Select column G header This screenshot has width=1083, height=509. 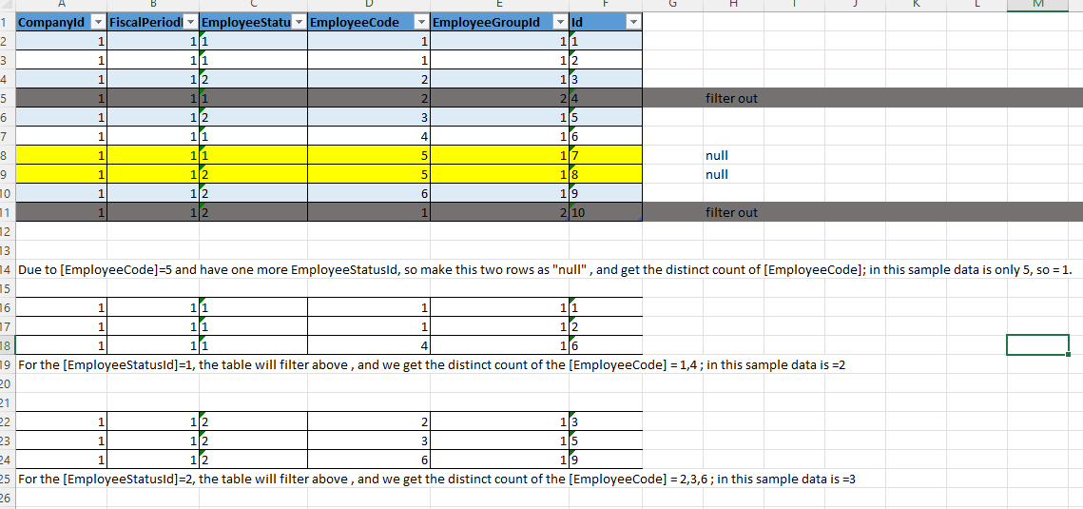[x=673, y=5]
